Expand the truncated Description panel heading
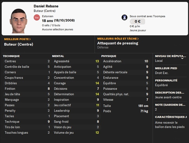This screenshot has height=143, width=189. click(170, 93)
